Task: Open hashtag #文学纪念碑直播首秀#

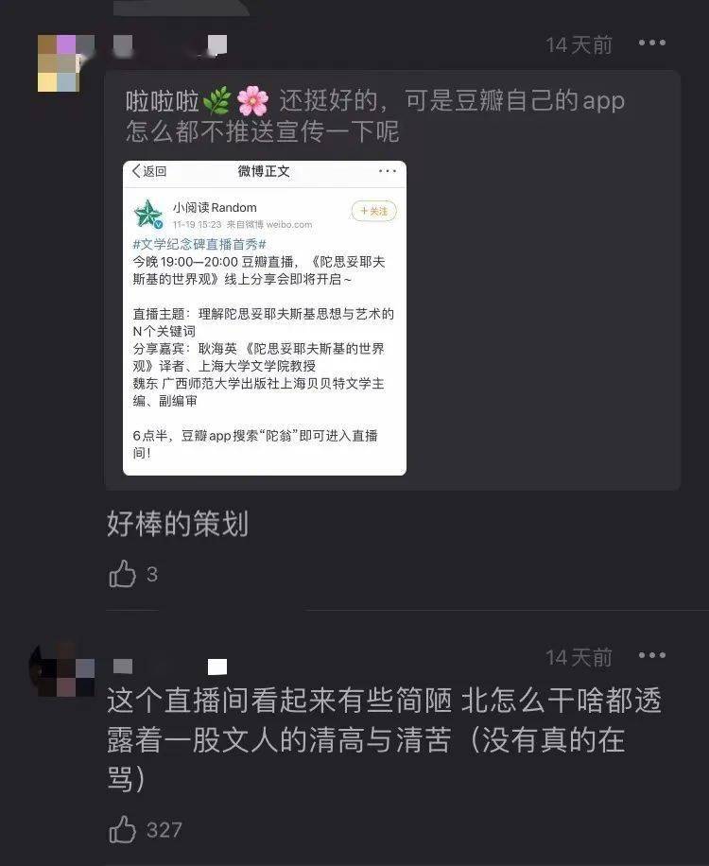Action: [x=199, y=244]
